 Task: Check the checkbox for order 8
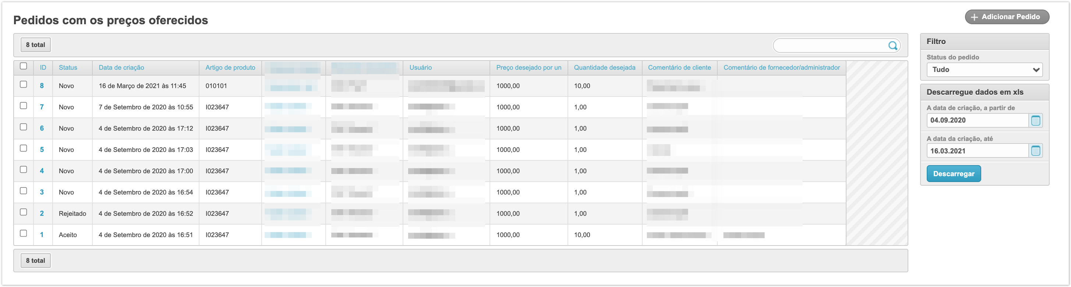tap(24, 85)
